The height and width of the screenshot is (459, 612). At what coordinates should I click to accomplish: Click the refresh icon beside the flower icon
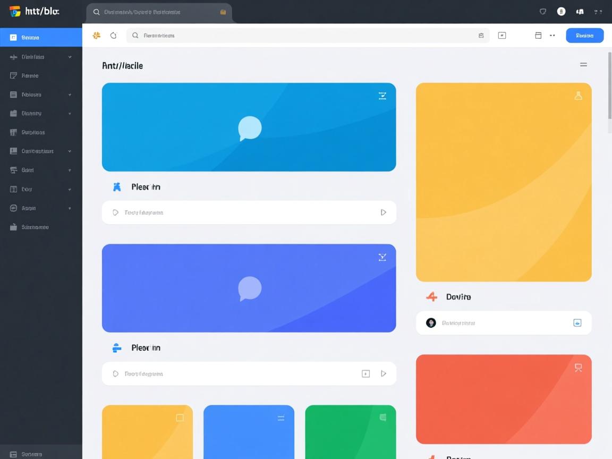click(x=113, y=36)
